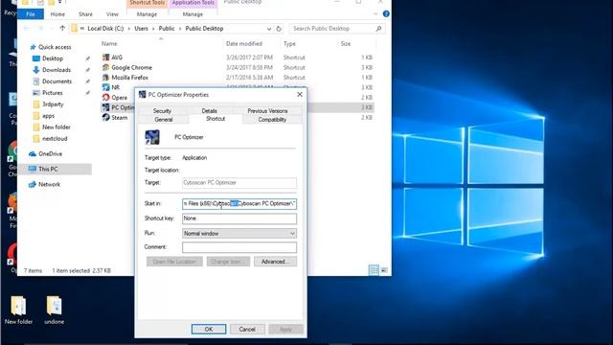This screenshot has width=613, height=345.
Task: Click the Up arrow in Explorer navigation
Action: [62, 28]
